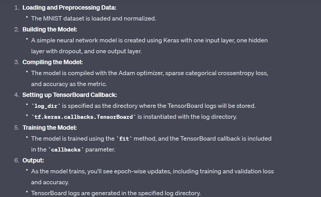Screen dimensions: 321x197
Task: Click the list number 4 marker
Action: click(16, 95)
